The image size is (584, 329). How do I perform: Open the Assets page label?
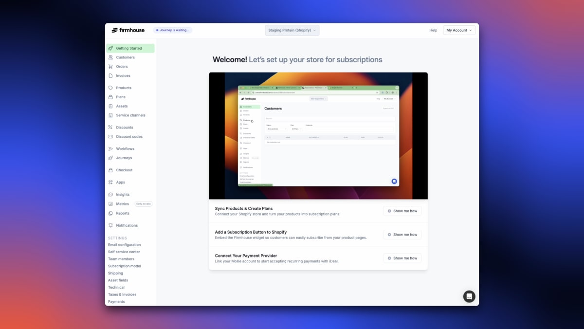(122, 106)
